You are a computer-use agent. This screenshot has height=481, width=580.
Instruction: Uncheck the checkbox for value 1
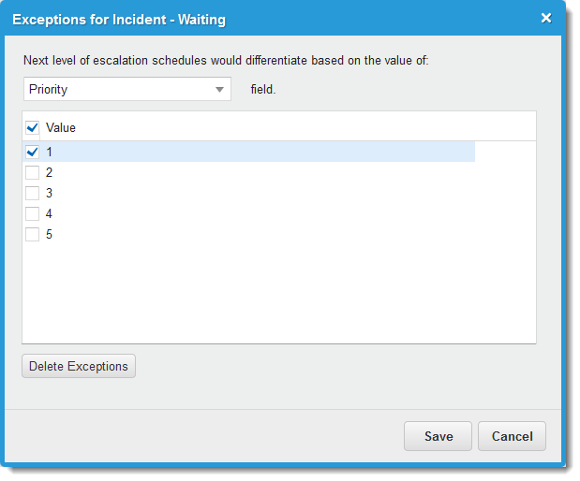tap(33, 152)
